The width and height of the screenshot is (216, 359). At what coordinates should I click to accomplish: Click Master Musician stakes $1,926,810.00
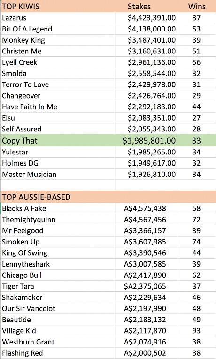[146, 174]
